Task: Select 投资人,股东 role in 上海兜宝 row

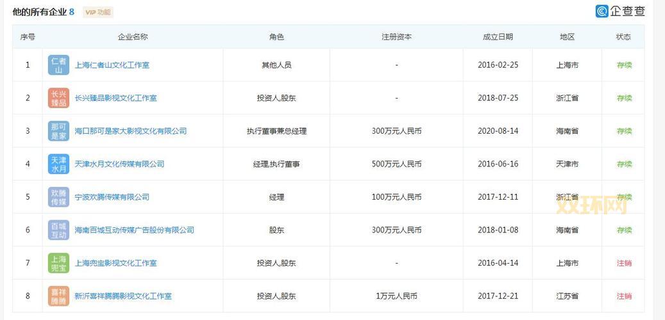Action: coord(276,263)
